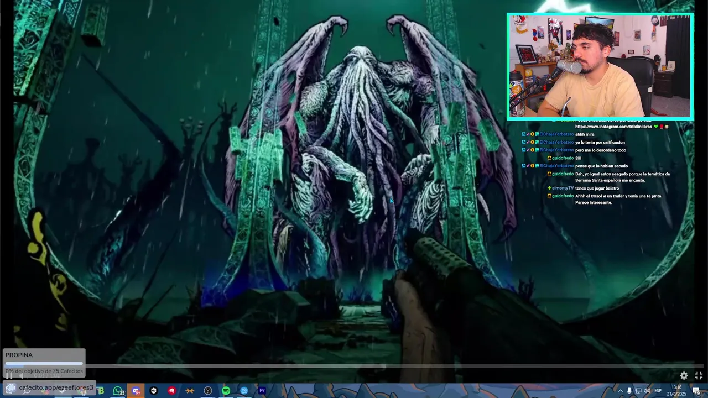Click ElChajaYerbatero name beside "yo lo tenia"
Image resolution: width=708 pixels, height=398 pixels.
pos(556,142)
